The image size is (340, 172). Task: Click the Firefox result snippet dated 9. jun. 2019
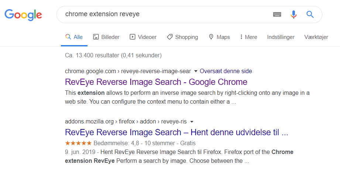point(179,156)
